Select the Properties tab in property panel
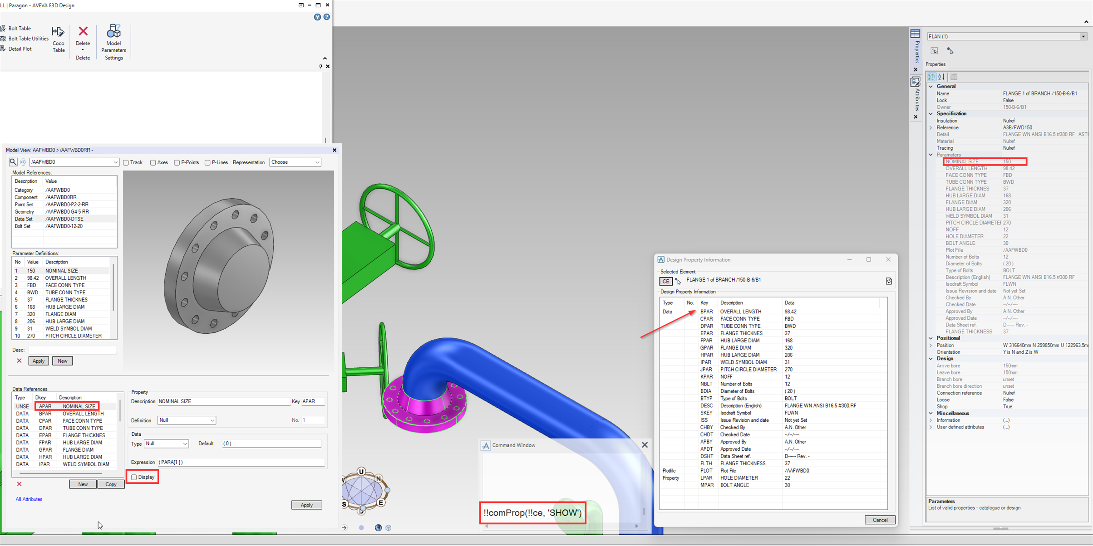Image resolution: width=1093 pixels, height=546 pixels. (x=935, y=64)
